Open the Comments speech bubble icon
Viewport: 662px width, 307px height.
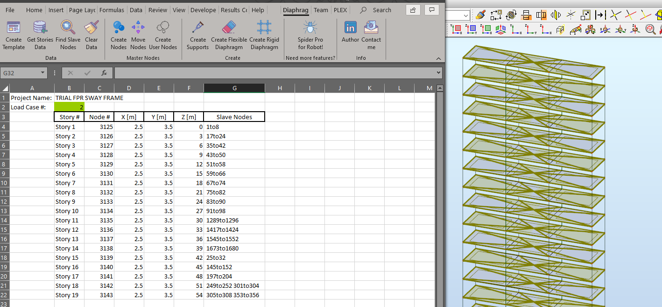pyautogui.click(x=432, y=10)
